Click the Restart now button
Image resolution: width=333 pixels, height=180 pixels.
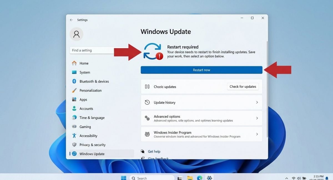coord(201,70)
